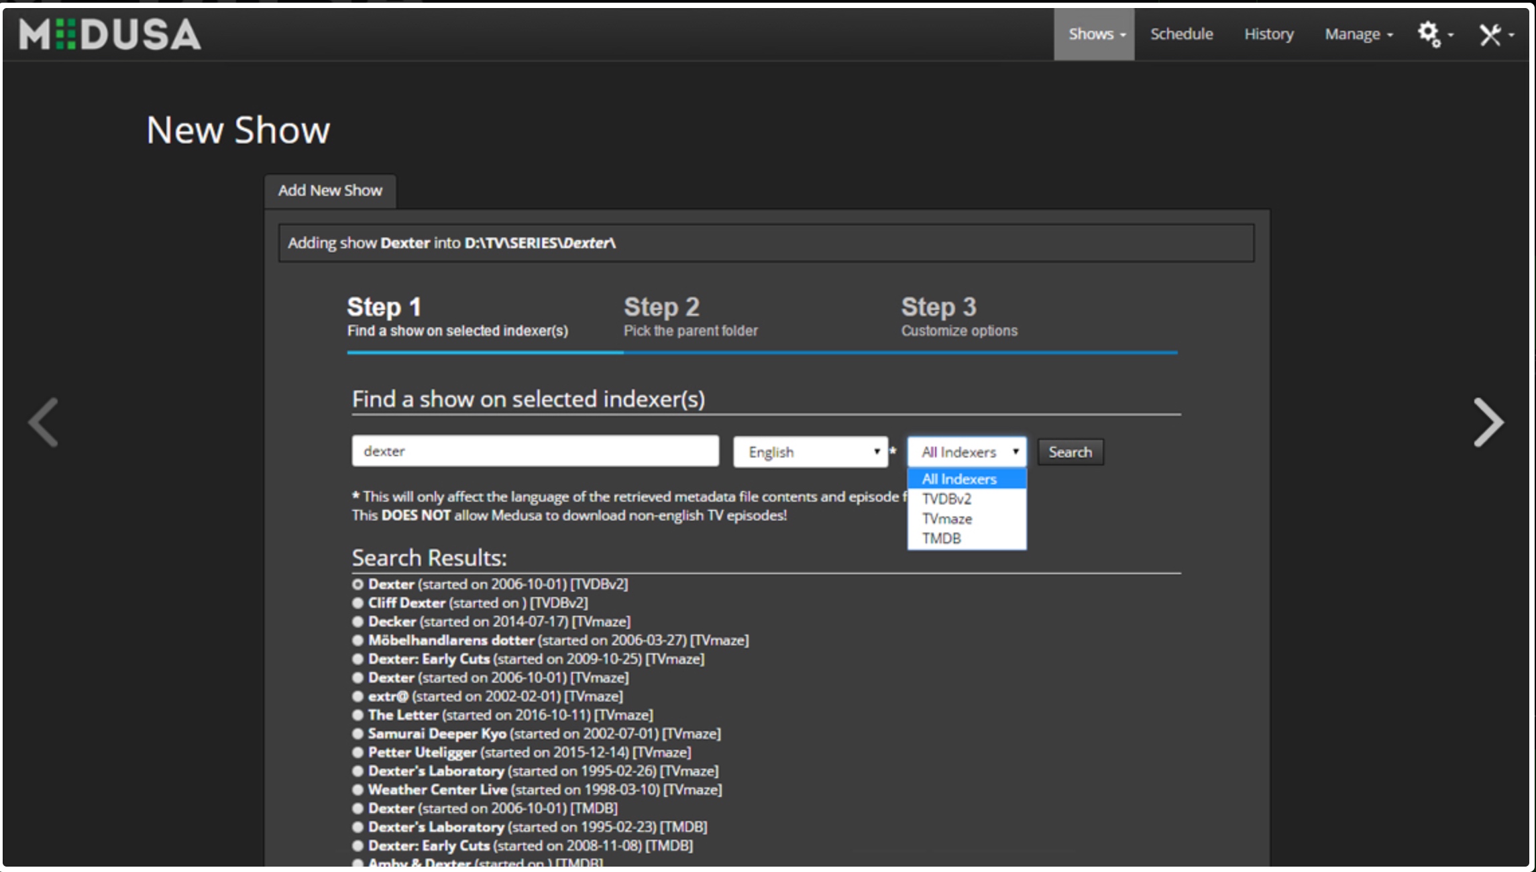Select Möbelhandlarens dotter result

pyautogui.click(x=358, y=641)
